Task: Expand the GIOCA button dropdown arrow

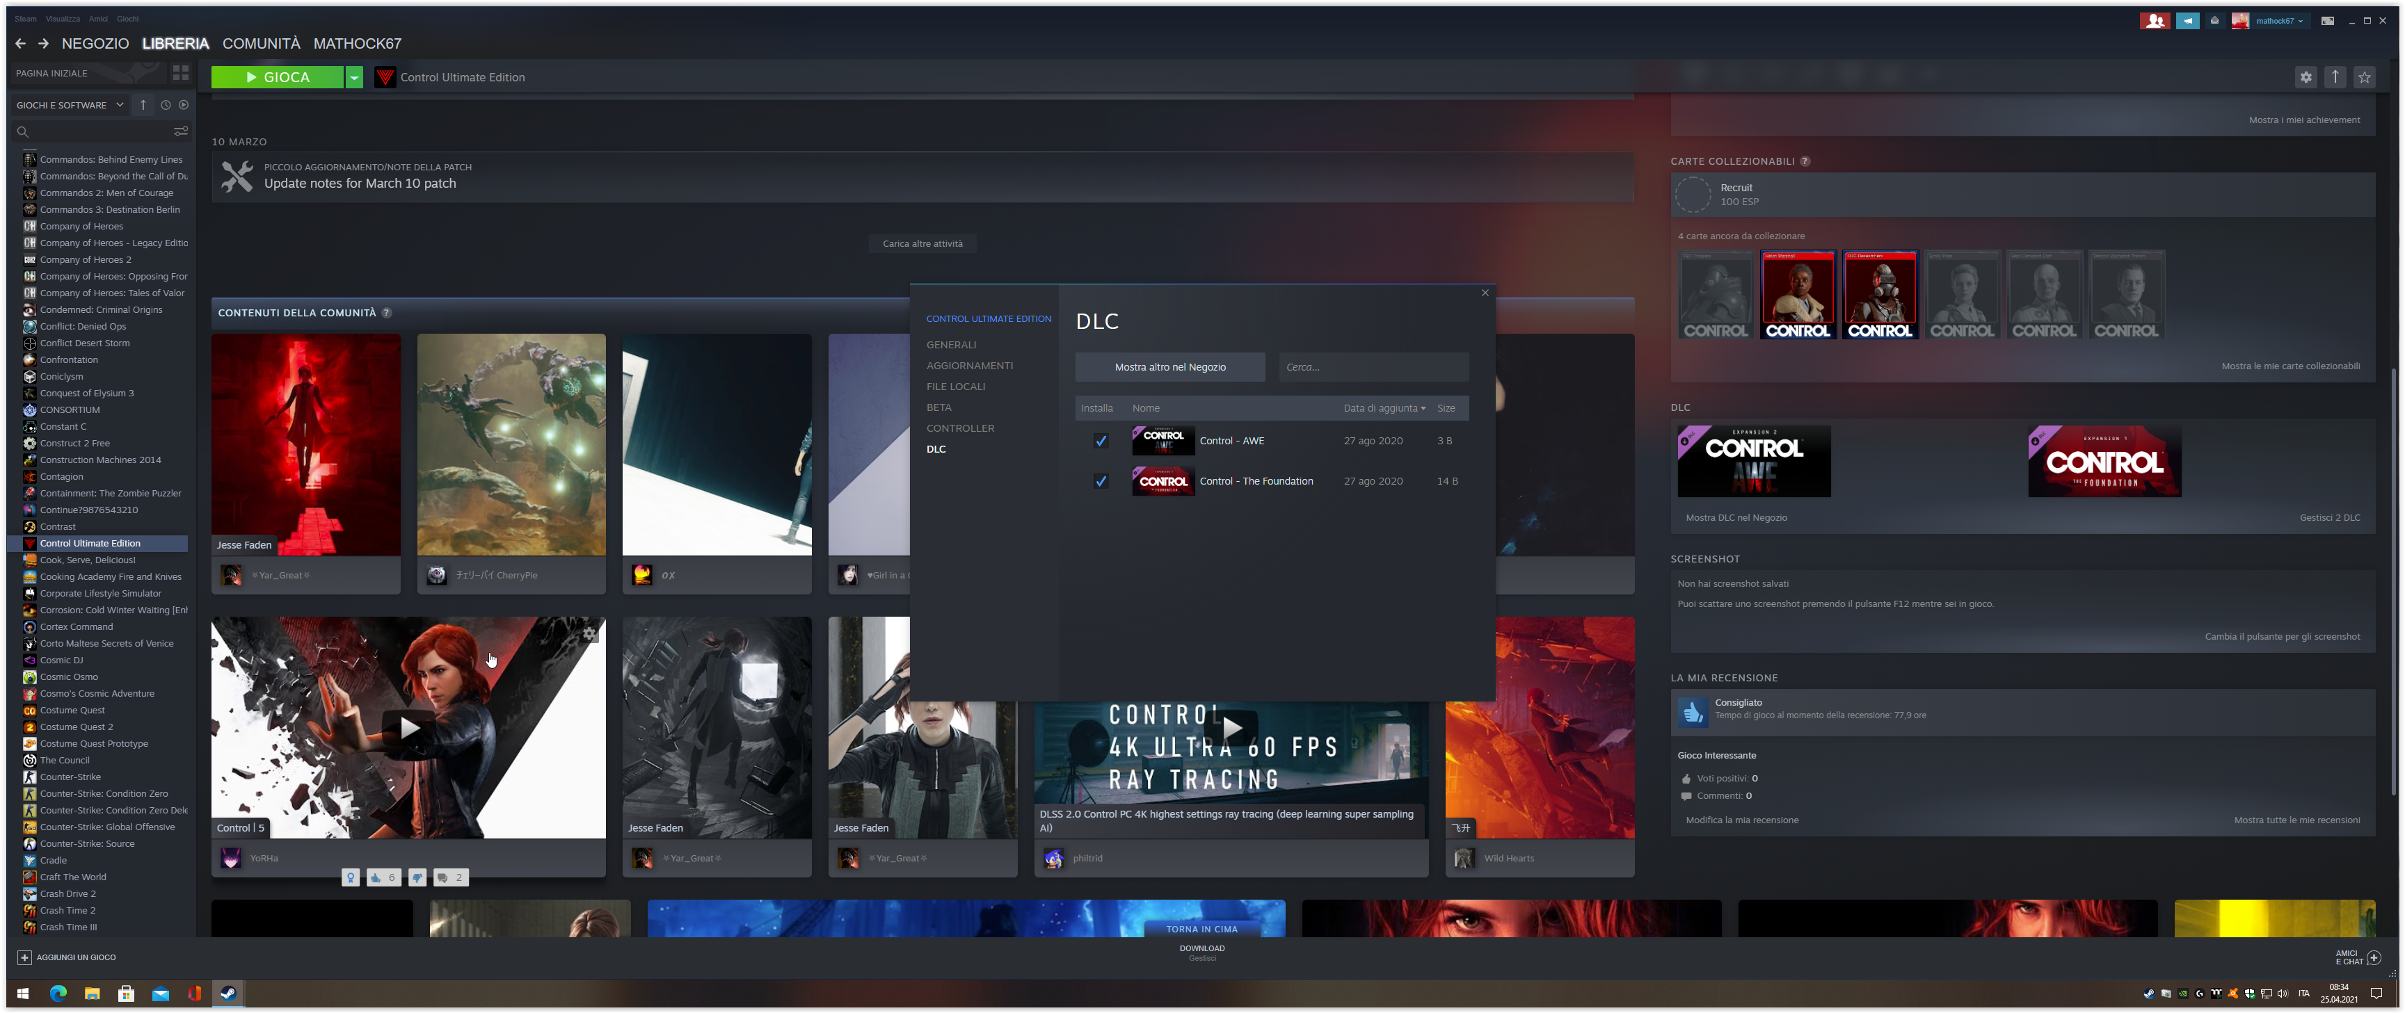Action: tap(354, 77)
